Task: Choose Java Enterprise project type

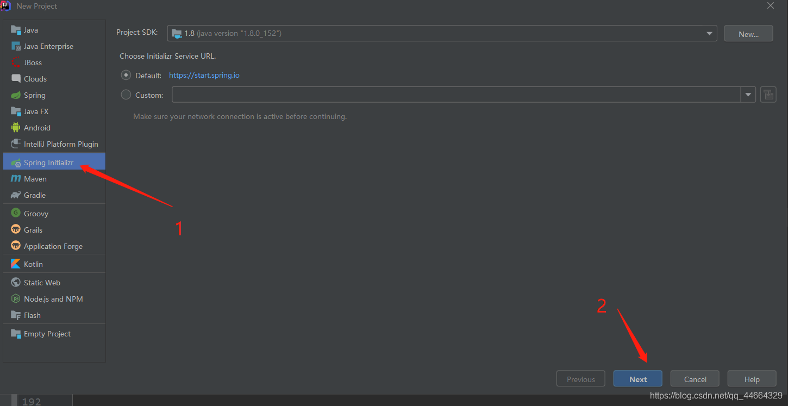Action: (x=54, y=46)
